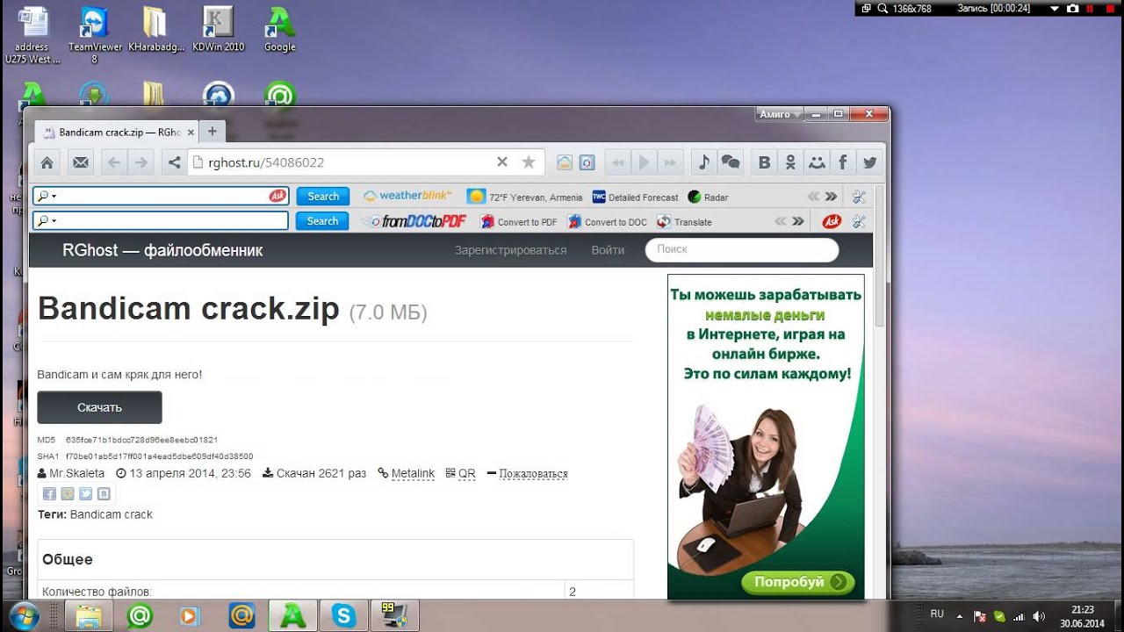Open search dropdown in weatherblink search box
The image size is (1124, 632).
click(x=47, y=197)
